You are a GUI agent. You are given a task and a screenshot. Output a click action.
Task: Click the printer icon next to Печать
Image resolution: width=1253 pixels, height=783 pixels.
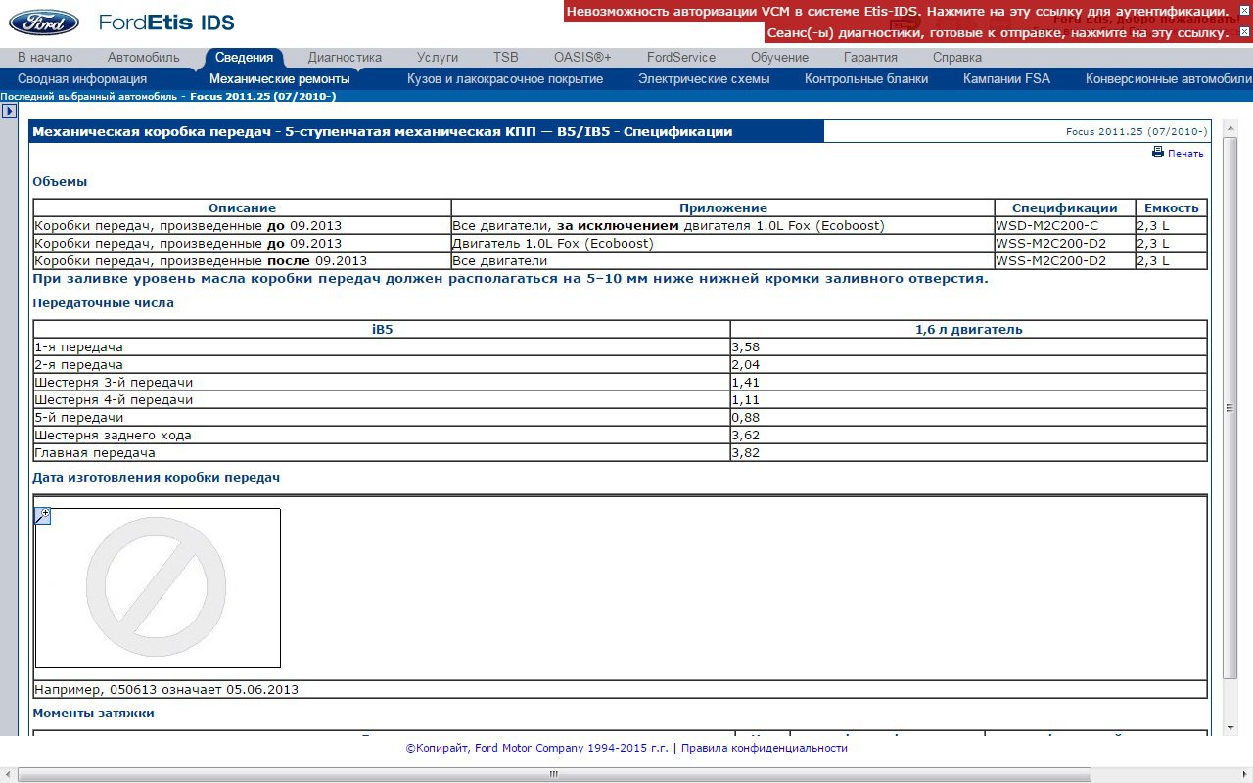(1158, 152)
